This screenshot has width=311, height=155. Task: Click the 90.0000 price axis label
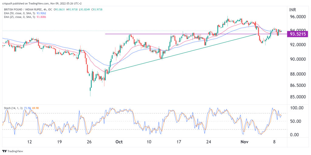coord(298,59)
